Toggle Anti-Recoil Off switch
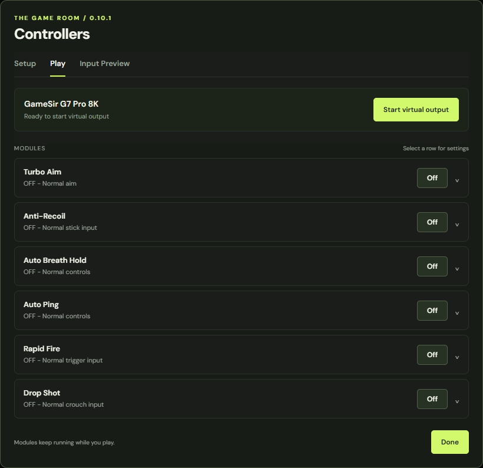Image resolution: width=483 pixels, height=468 pixels. click(x=432, y=222)
